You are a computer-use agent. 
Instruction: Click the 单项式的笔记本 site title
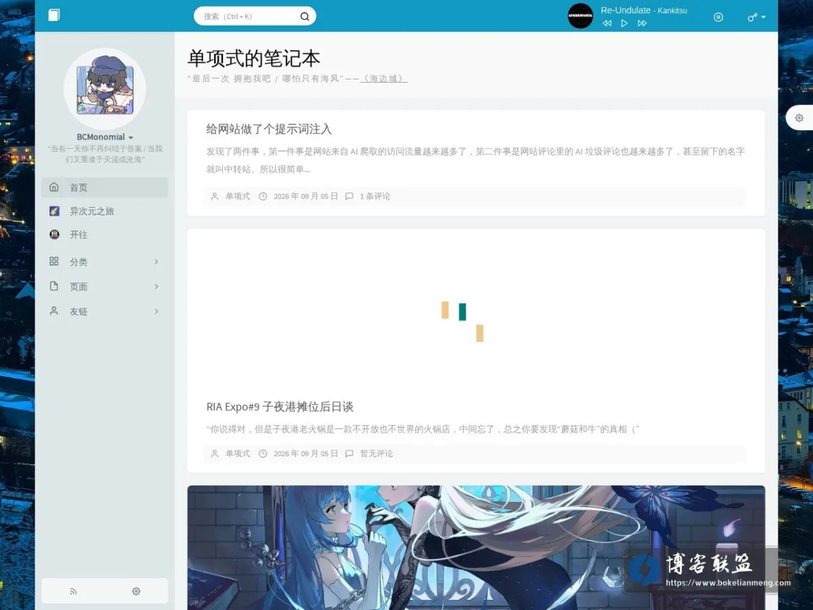[x=253, y=59]
